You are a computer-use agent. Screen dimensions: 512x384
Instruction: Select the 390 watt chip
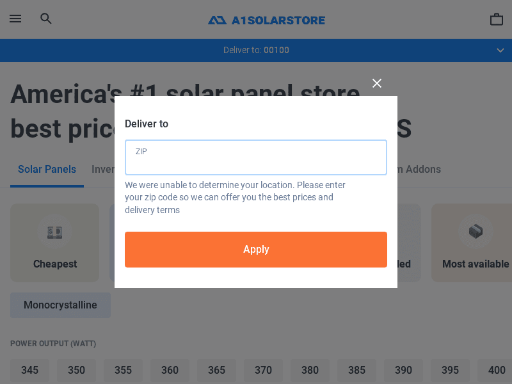403,371
